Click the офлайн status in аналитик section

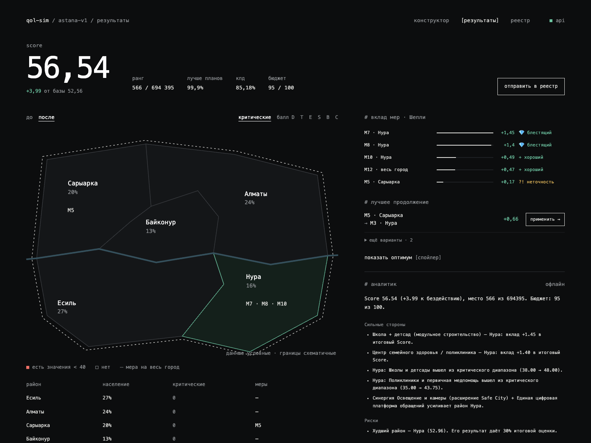point(555,284)
